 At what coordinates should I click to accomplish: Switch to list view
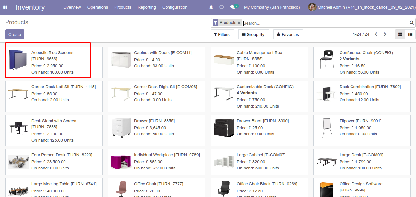[410, 34]
